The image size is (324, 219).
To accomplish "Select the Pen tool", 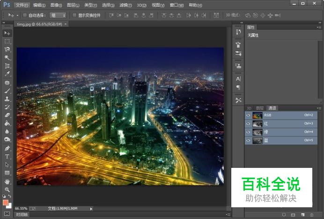I will pos(7,148).
